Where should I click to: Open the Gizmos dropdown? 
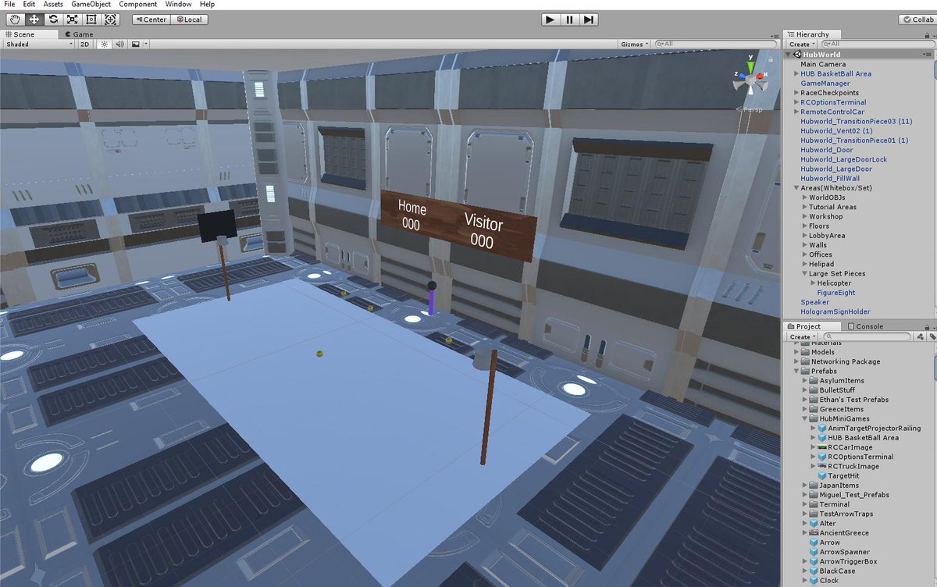[634, 44]
